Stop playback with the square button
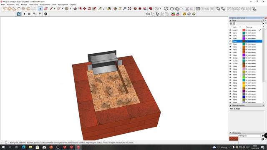 click(29, 14)
